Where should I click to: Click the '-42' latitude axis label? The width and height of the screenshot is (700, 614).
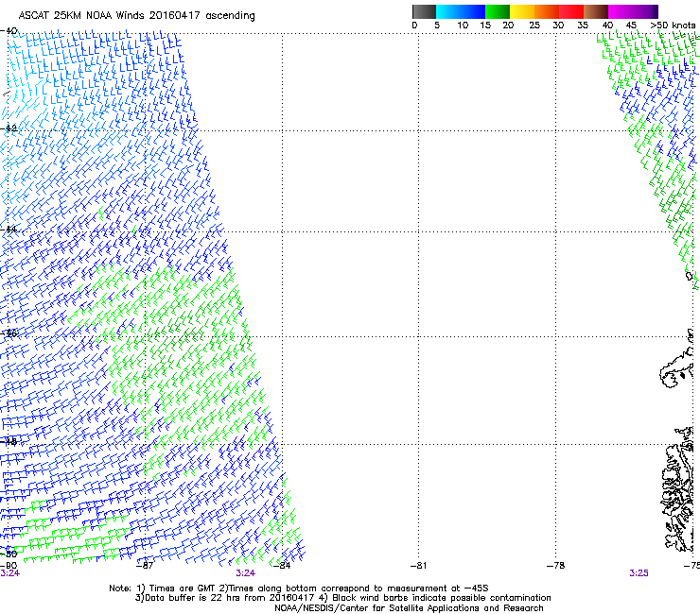[9, 128]
